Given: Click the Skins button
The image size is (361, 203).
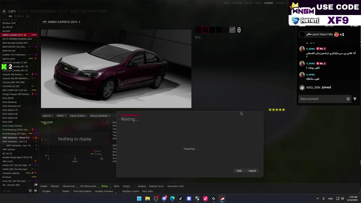Looking at the screenshot, I should click(116, 186).
